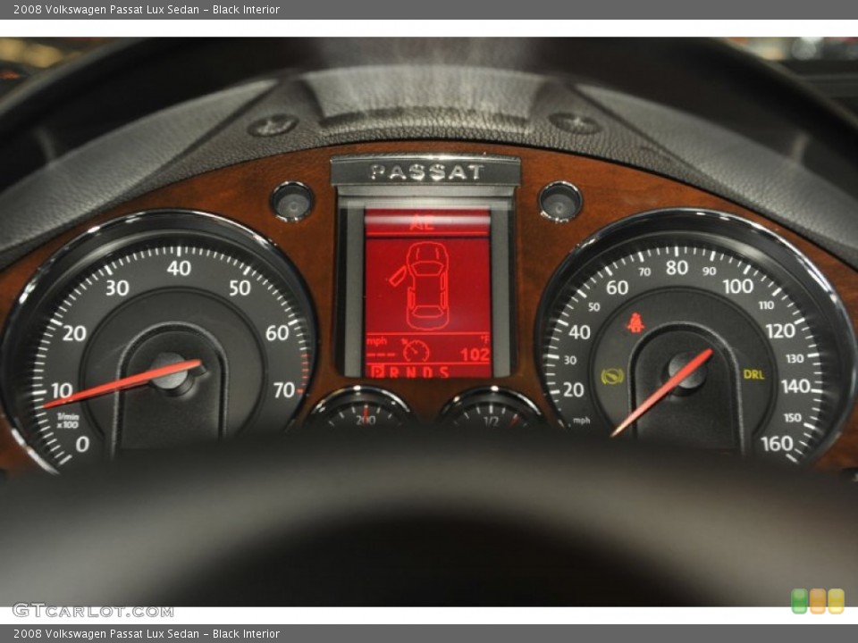Click the small coolant temperature gauge marked 200
This screenshot has width=858, height=643.
coord(362,408)
